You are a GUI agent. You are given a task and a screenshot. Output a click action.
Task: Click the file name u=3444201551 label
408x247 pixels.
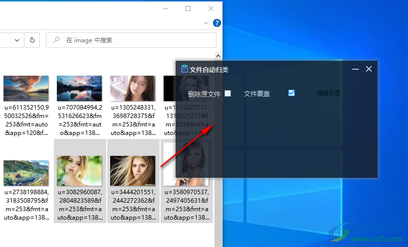(x=133, y=205)
